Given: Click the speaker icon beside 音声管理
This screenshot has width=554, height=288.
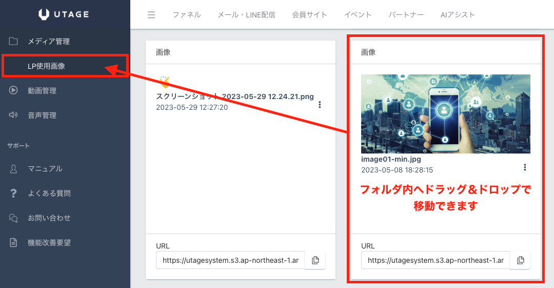Looking at the screenshot, I should pos(13,116).
